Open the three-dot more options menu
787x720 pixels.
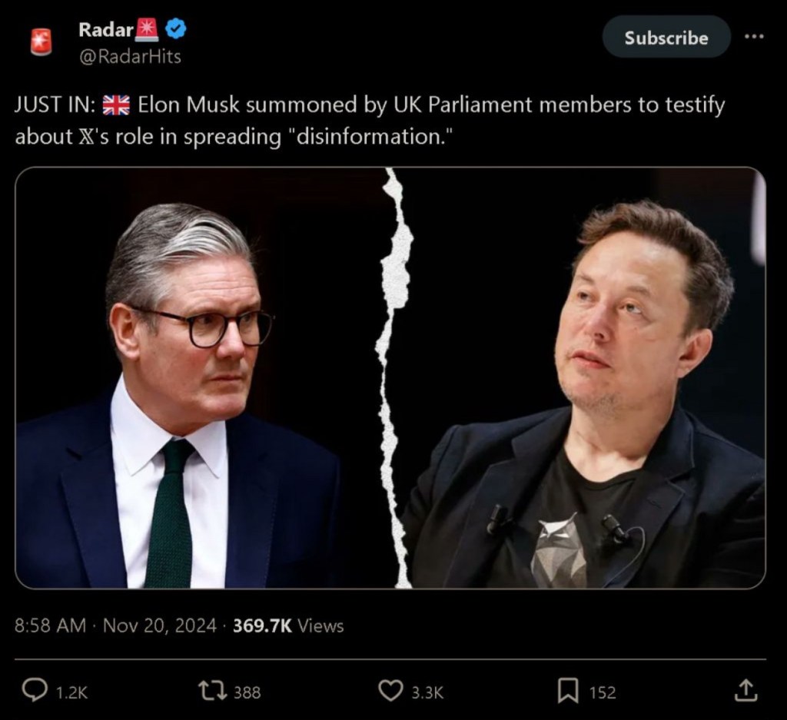[x=754, y=38]
